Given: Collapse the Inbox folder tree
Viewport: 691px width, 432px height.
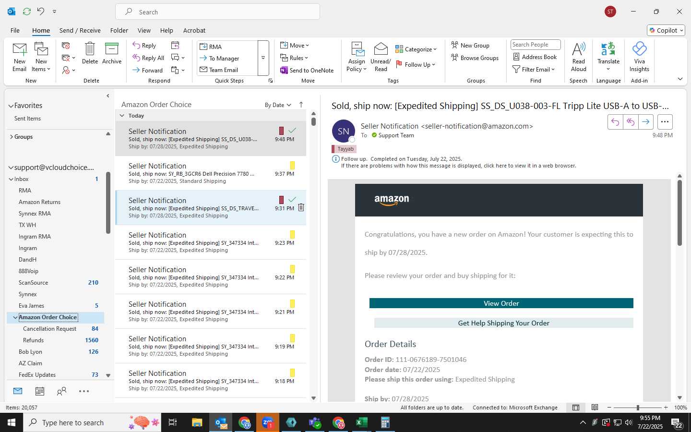Looking at the screenshot, I should (11, 179).
